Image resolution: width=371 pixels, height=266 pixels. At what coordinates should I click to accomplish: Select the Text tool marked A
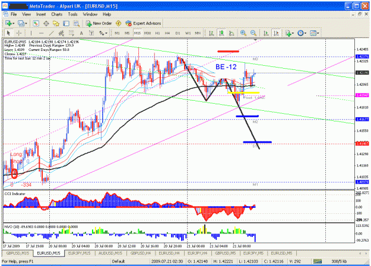pos(81,33)
